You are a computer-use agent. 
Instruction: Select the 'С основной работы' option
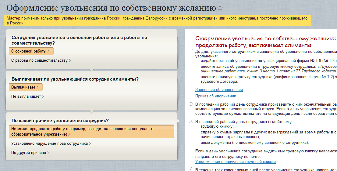31,51
